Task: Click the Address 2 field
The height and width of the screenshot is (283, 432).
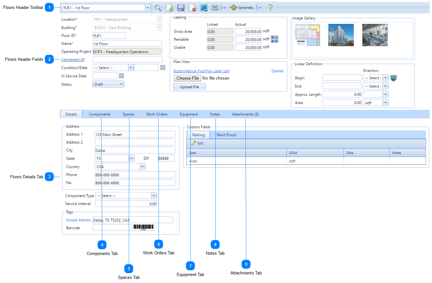Action: click(x=135, y=142)
